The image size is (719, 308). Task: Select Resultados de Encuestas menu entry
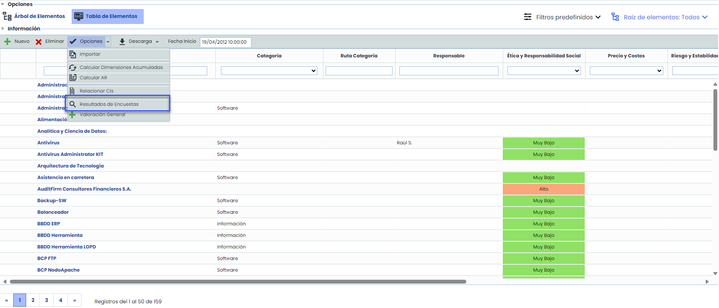tap(109, 104)
